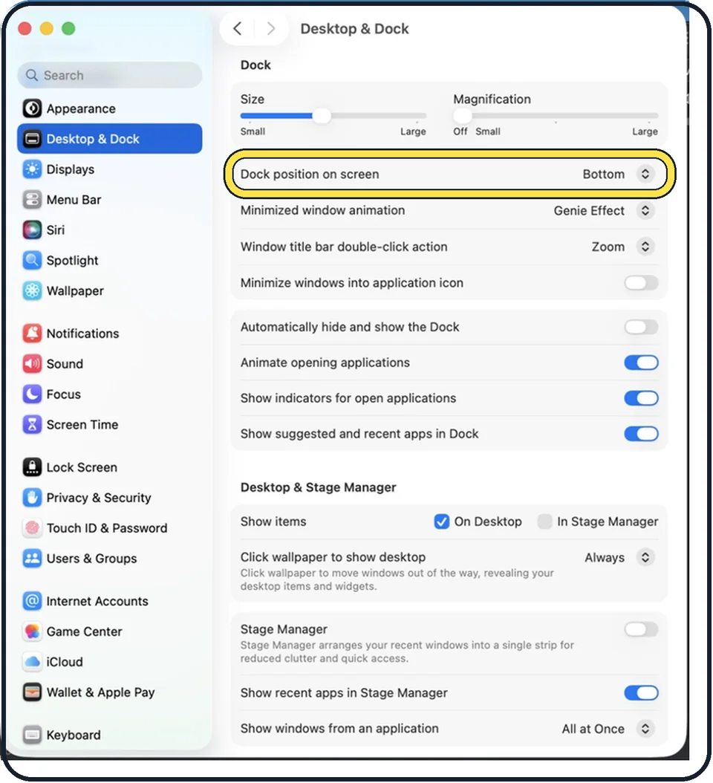Select Displays in the sidebar
713x783 pixels.
(x=110, y=169)
